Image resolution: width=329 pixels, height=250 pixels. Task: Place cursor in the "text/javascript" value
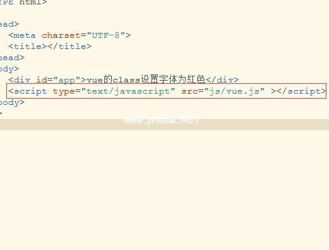click(128, 91)
